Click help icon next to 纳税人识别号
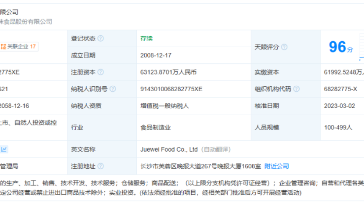Screen dimensions: 364x205 click(x=113, y=89)
